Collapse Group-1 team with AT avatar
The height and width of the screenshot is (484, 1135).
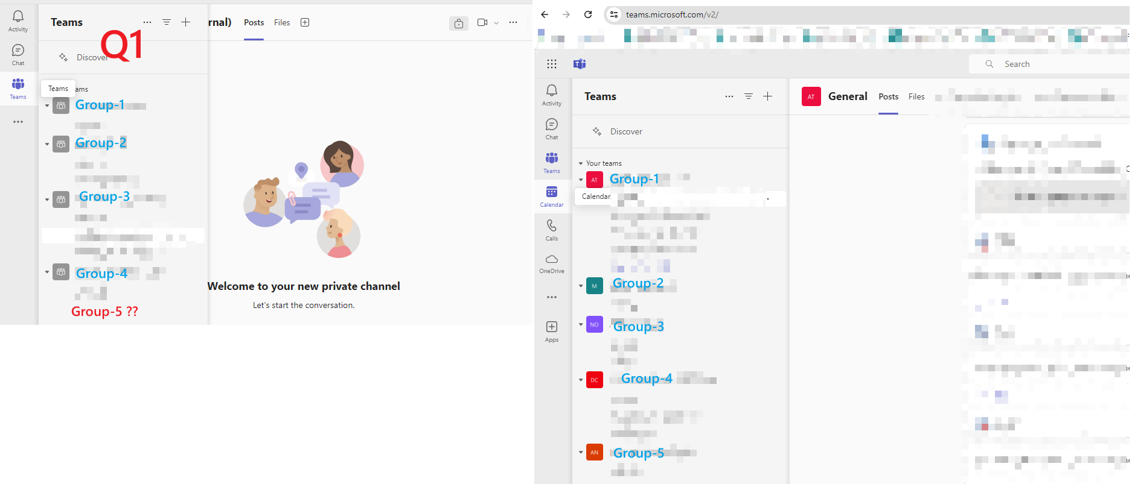[x=581, y=180]
